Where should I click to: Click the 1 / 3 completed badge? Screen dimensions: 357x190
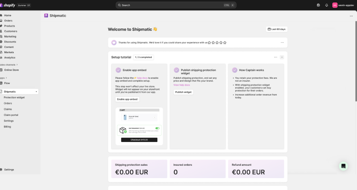tap(144, 57)
